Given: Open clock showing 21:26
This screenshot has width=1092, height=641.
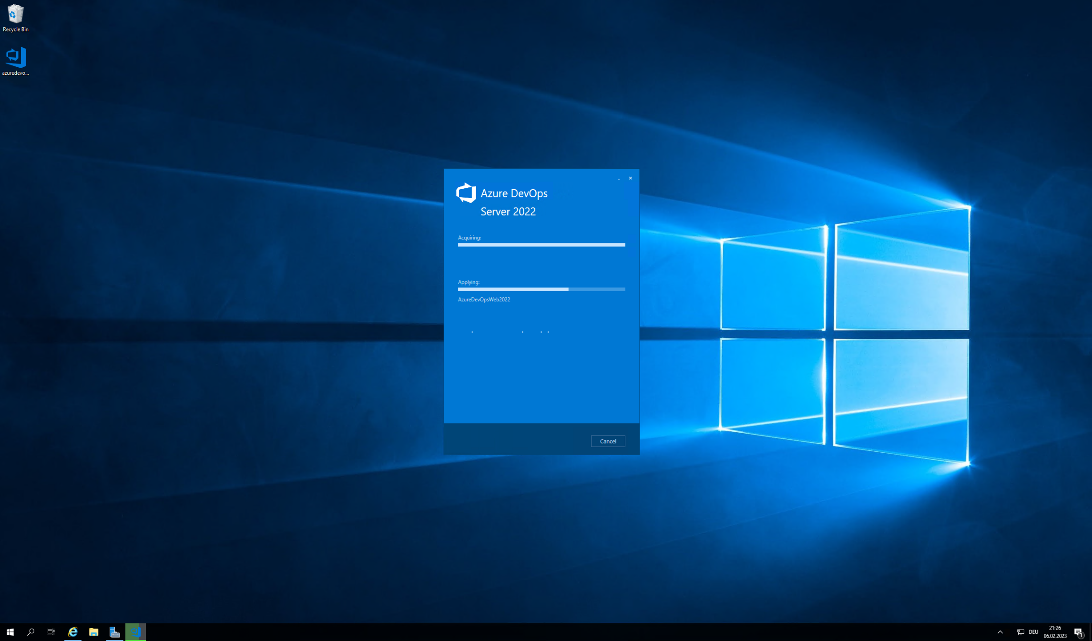Looking at the screenshot, I should coord(1055,632).
